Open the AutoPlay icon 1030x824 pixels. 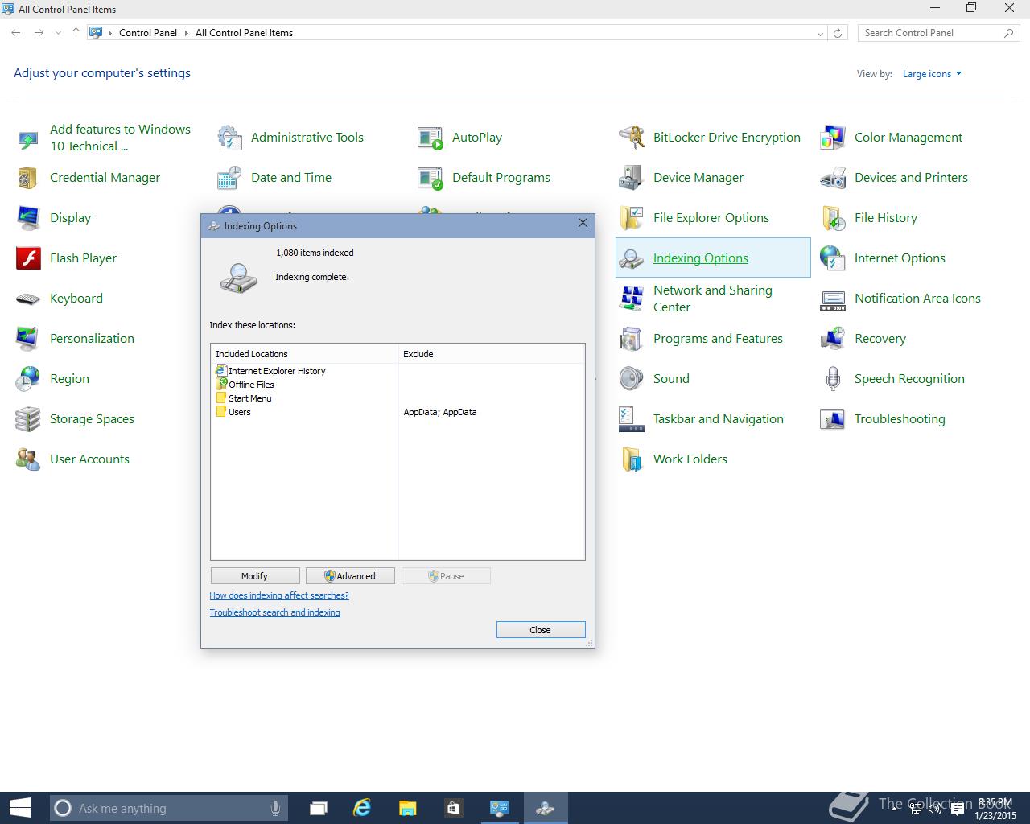pos(431,138)
